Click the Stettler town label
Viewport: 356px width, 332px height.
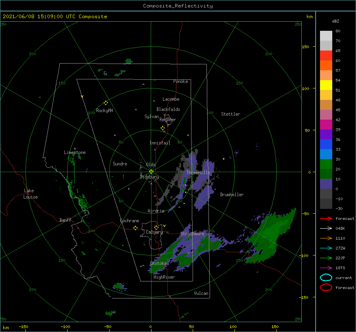[231, 114]
